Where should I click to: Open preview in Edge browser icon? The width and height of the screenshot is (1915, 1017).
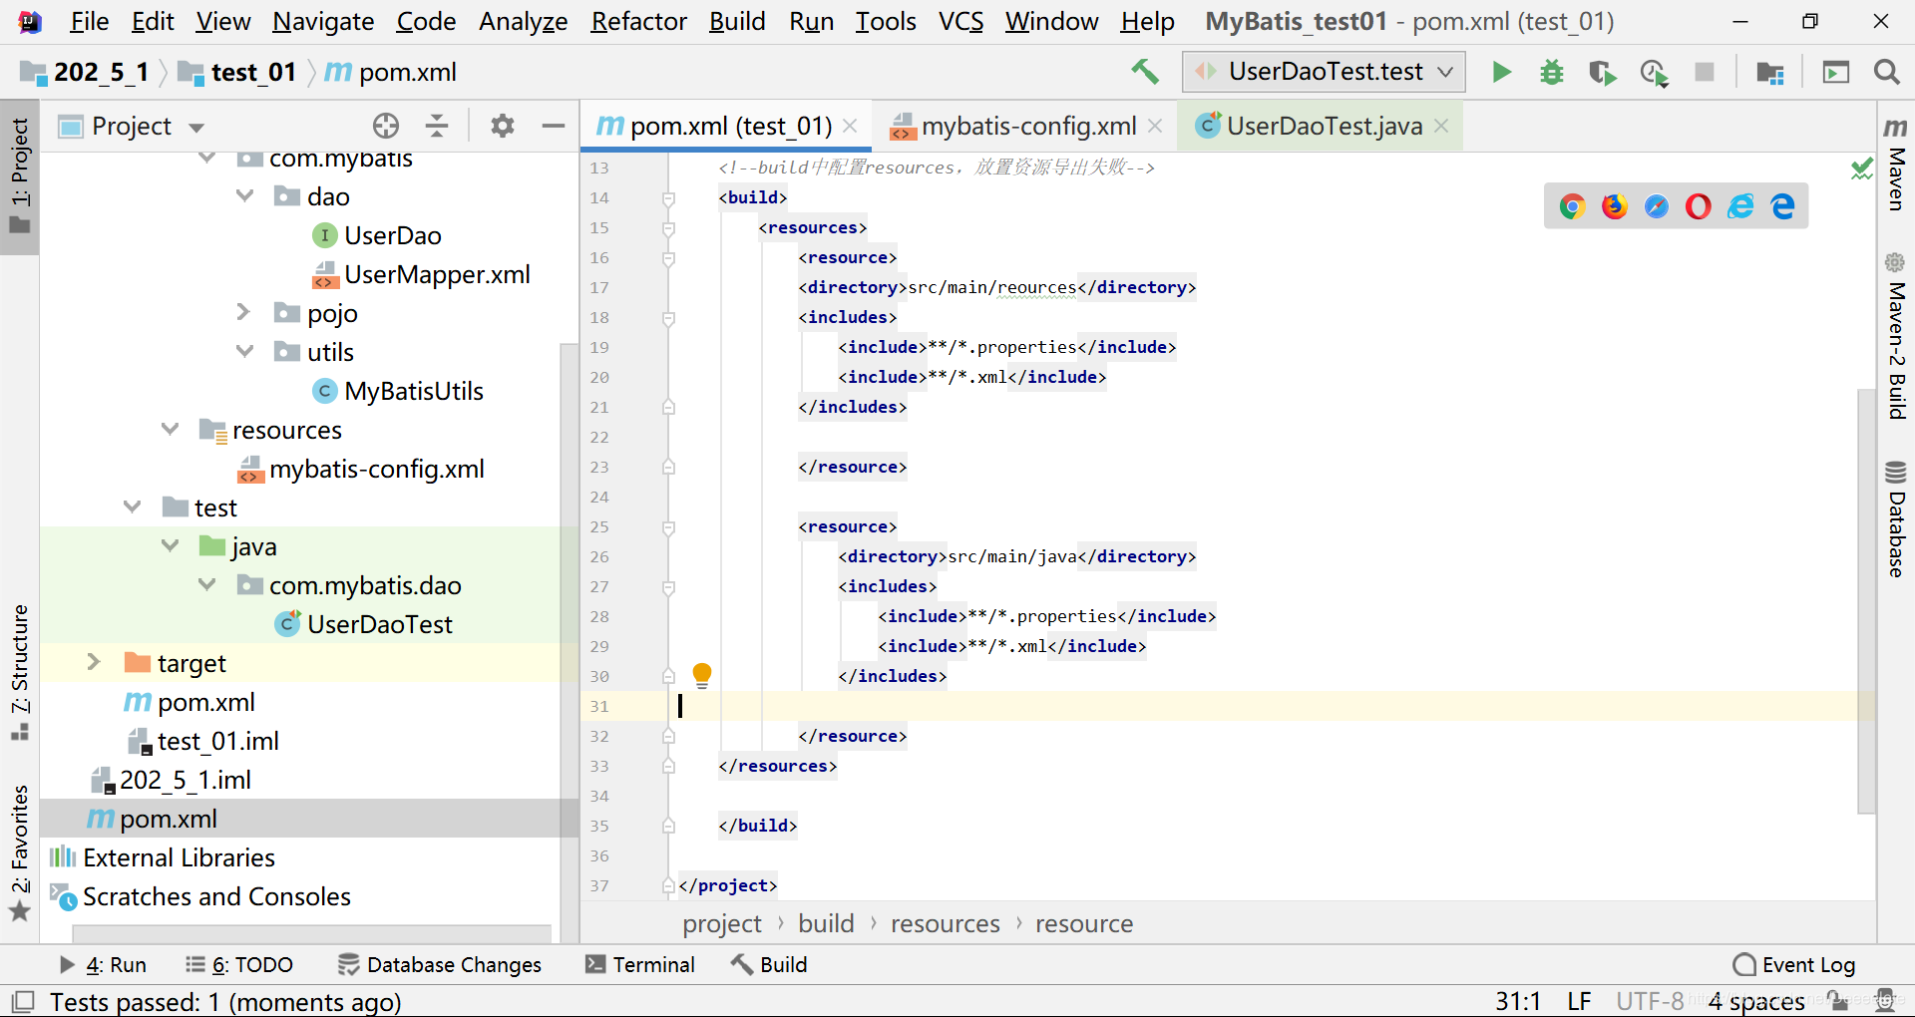(1782, 206)
